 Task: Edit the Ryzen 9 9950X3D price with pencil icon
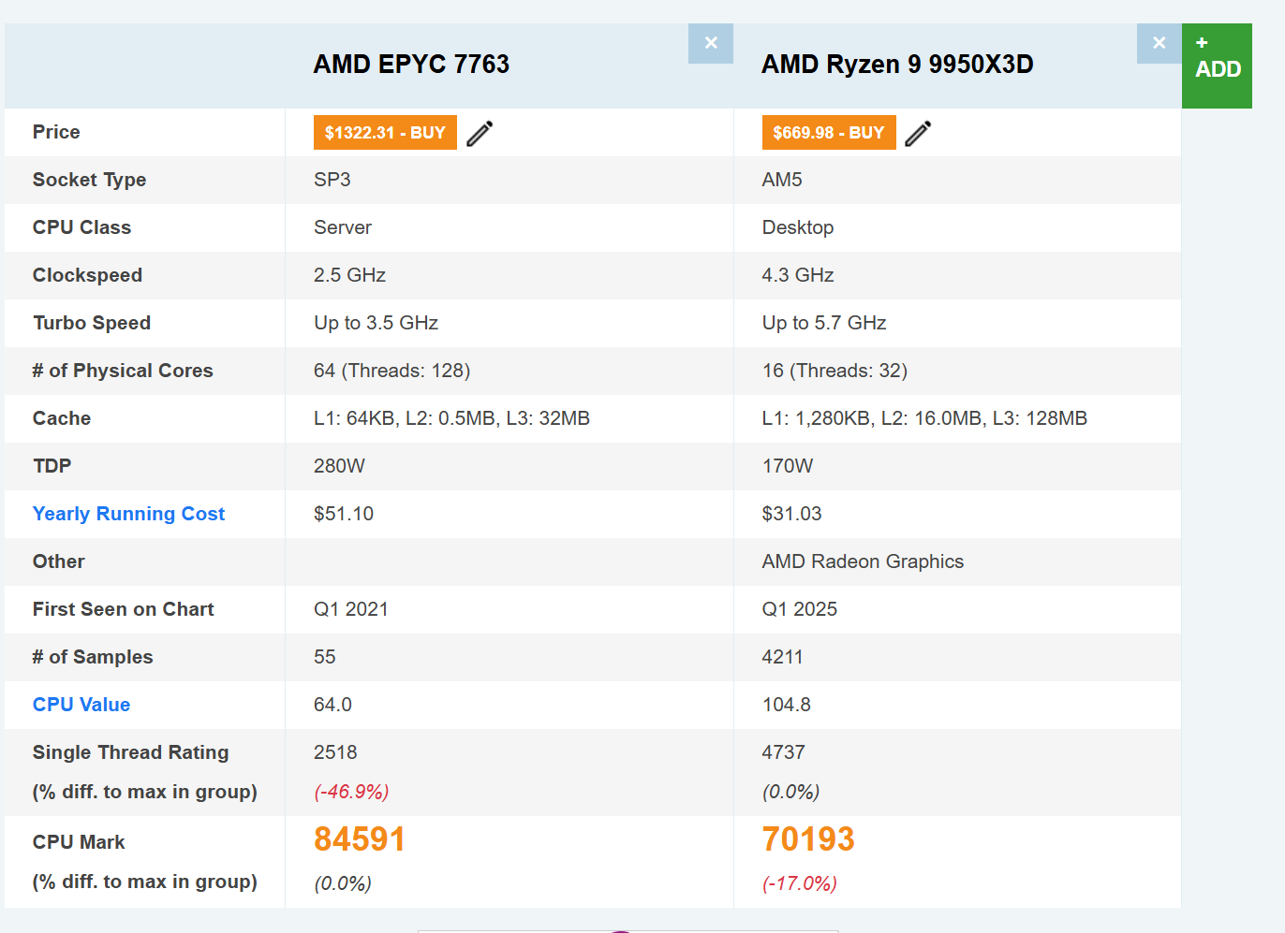click(x=918, y=133)
